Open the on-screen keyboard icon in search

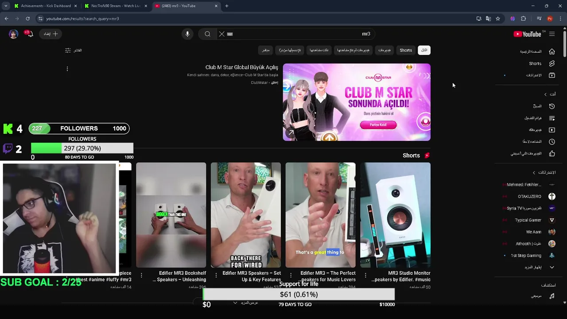click(x=230, y=34)
